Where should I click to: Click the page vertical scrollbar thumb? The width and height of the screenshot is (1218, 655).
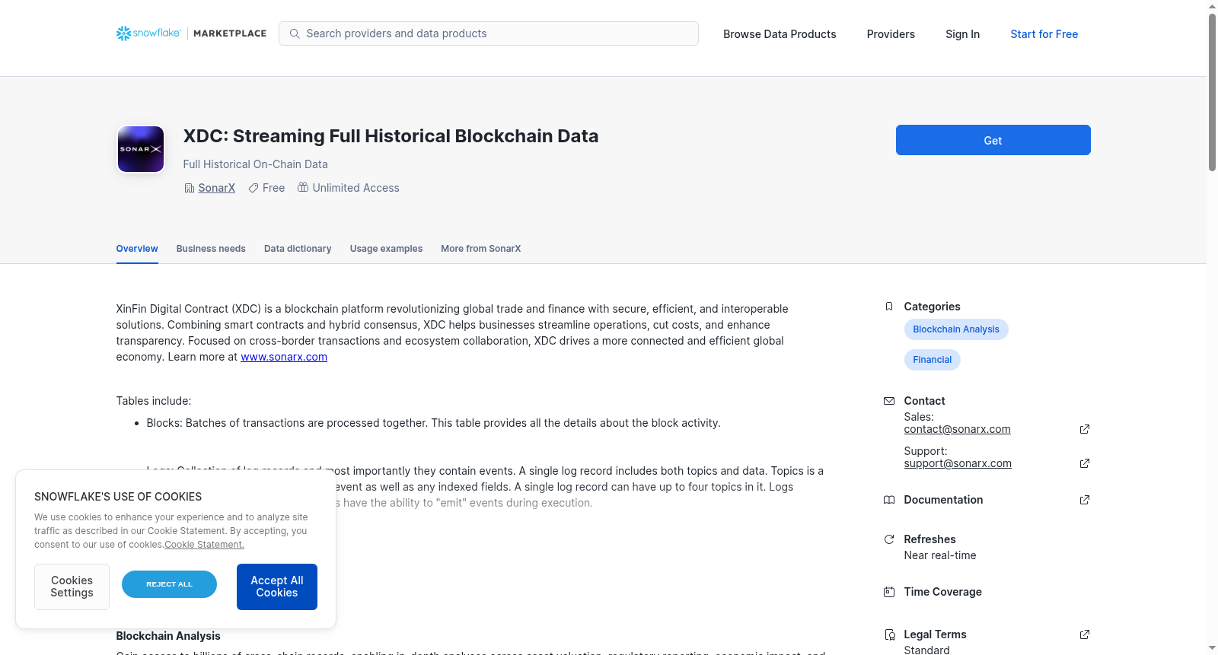[x=1212, y=91]
